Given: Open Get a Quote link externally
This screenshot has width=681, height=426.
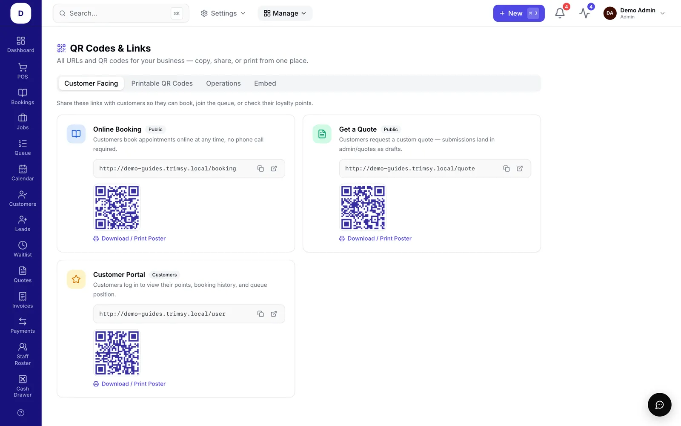Looking at the screenshot, I should coord(520,169).
